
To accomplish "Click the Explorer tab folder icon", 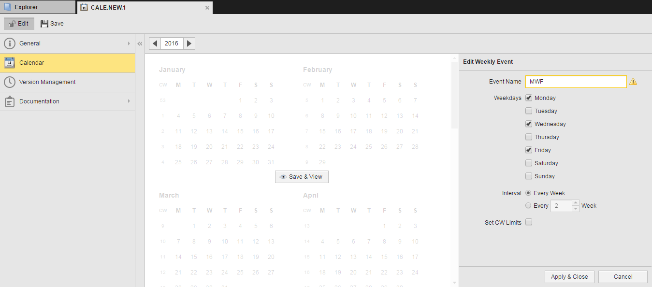I will 8,7.
